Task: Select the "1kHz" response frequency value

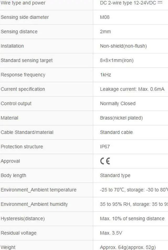Action: 106,75
